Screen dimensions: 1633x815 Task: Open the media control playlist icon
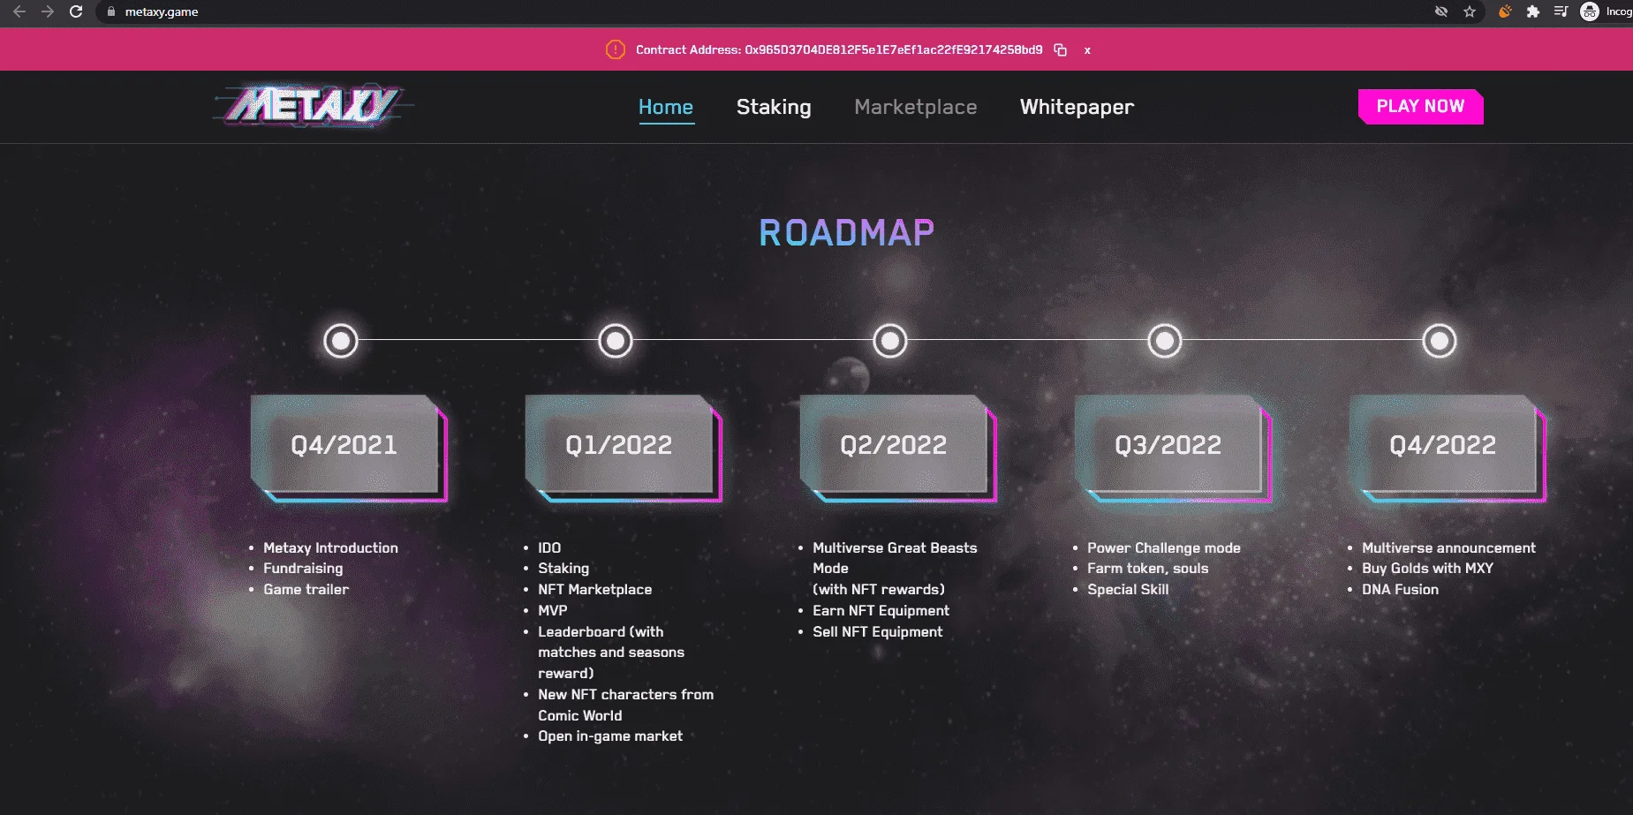coord(1561,11)
